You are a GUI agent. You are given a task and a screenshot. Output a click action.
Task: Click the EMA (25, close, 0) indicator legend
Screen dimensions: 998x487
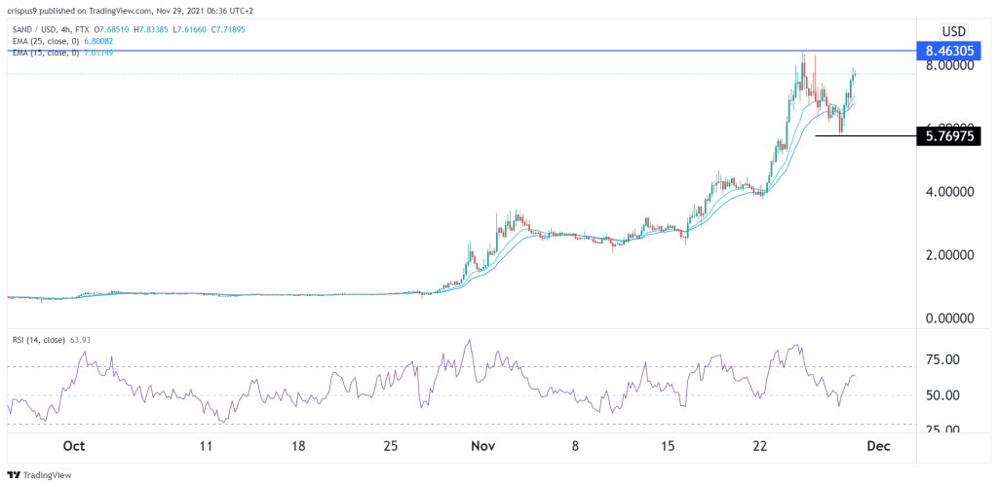pyautogui.click(x=44, y=41)
